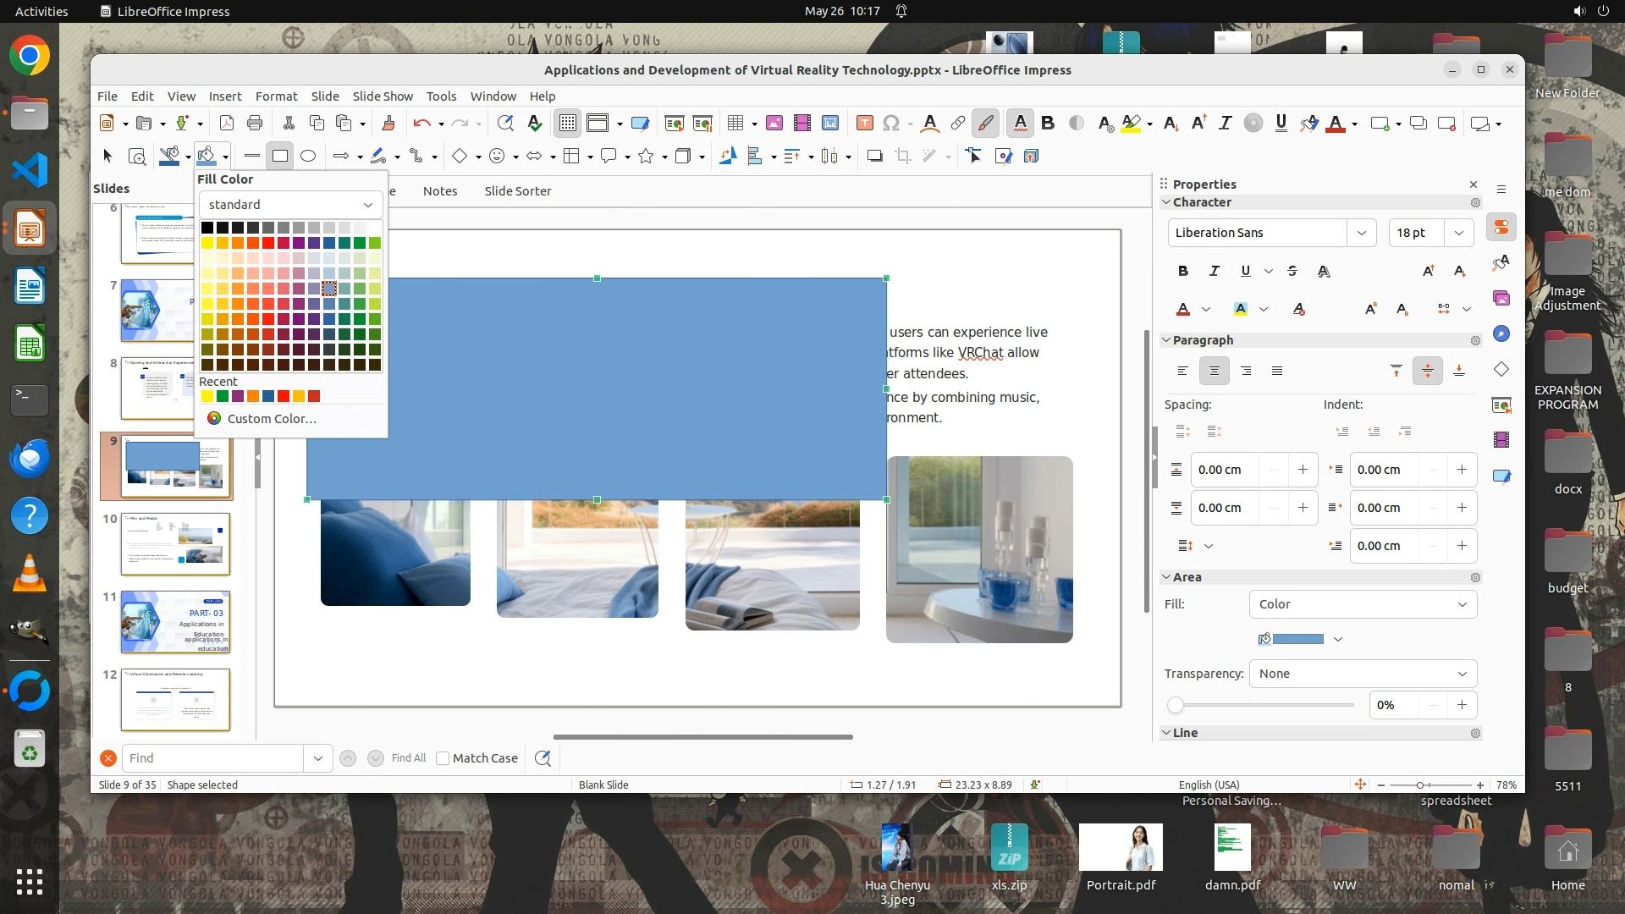
Task: Select the Rectangle drawing tool
Action: (x=279, y=156)
